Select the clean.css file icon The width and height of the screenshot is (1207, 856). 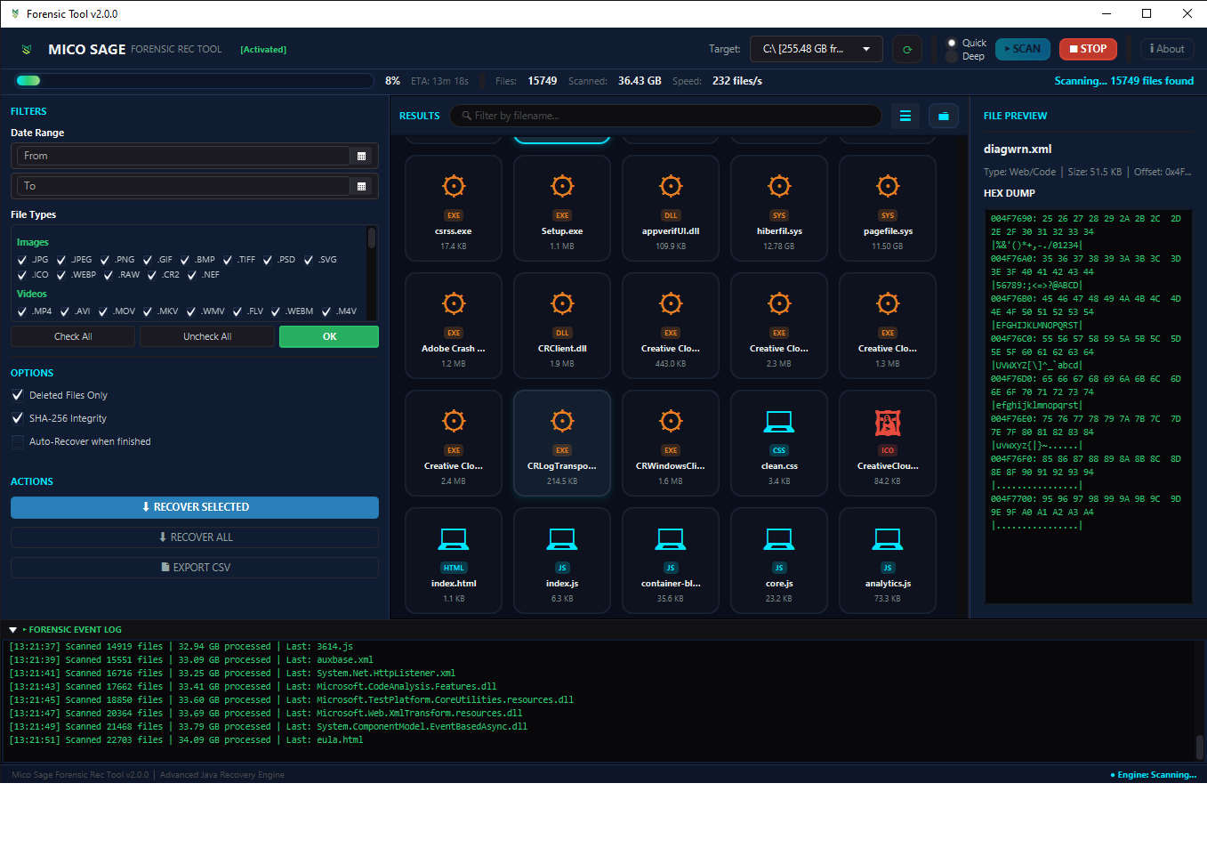pos(779,422)
